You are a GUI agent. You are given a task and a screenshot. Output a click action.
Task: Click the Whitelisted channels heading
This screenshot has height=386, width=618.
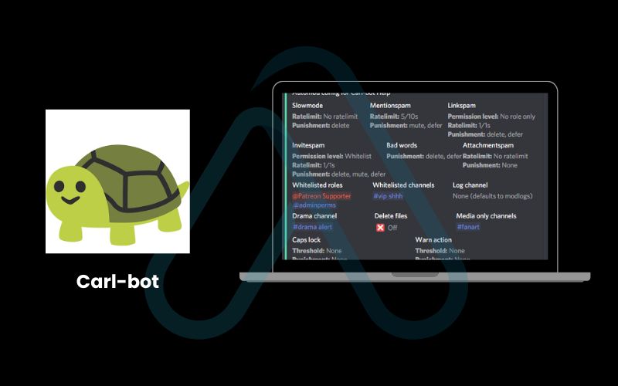click(x=403, y=185)
